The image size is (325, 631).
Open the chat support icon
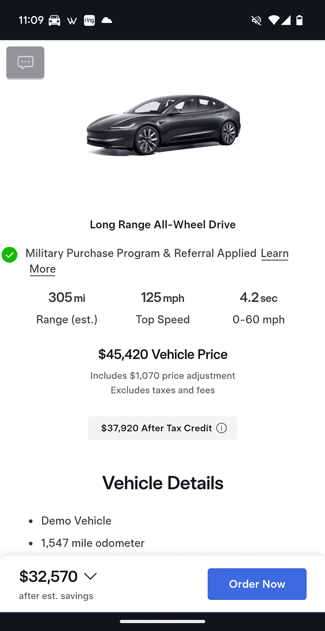[25, 62]
